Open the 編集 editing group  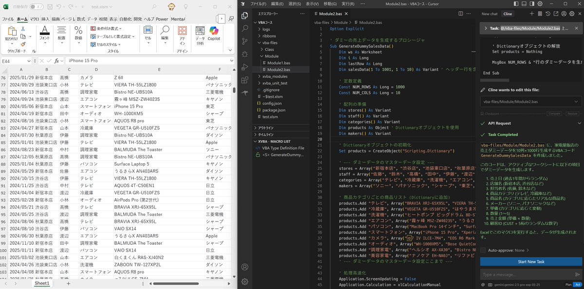(165, 34)
